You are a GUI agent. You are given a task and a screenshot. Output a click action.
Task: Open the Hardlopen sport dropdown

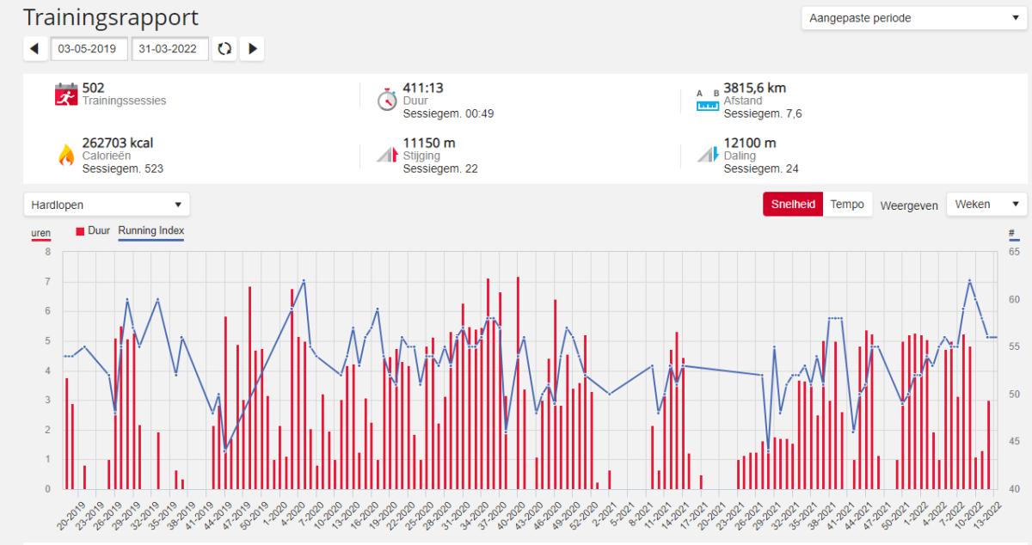(107, 205)
